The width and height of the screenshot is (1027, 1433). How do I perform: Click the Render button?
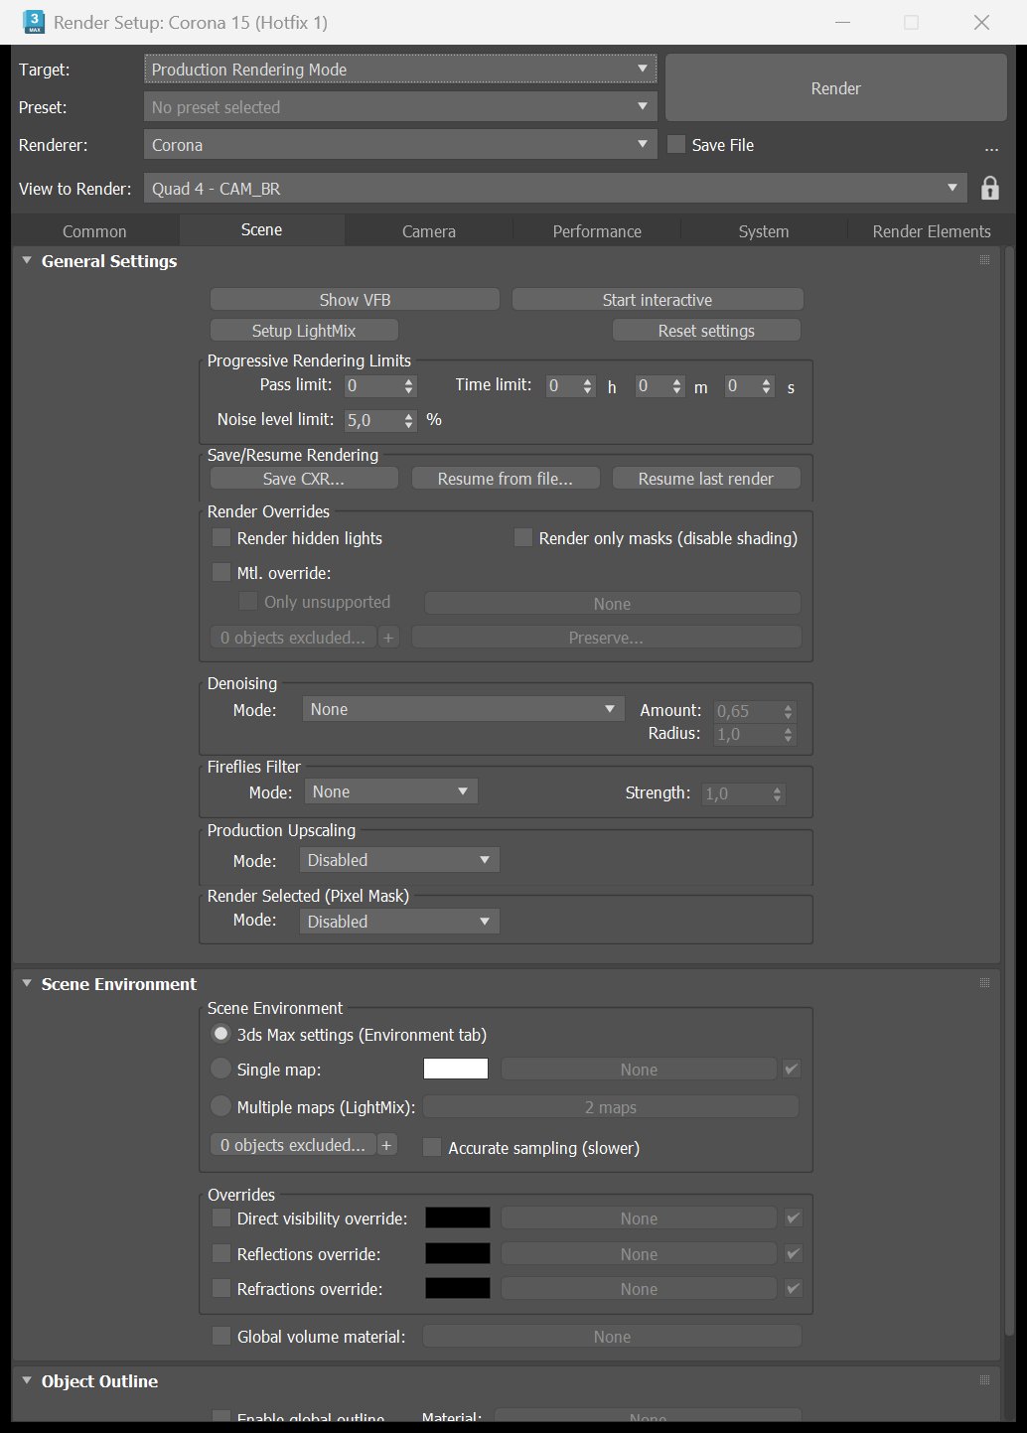coord(836,88)
